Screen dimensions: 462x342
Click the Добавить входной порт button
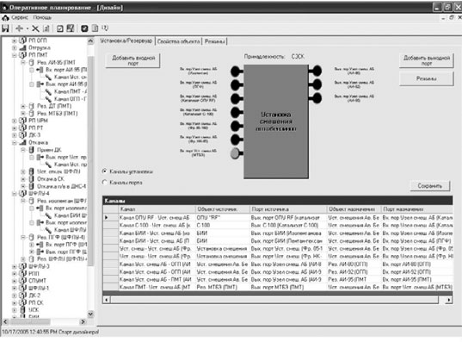pos(133,60)
